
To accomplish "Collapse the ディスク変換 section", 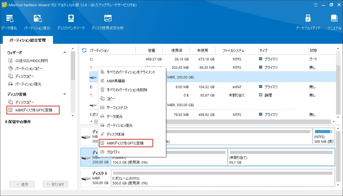I will (x=65, y=94).
